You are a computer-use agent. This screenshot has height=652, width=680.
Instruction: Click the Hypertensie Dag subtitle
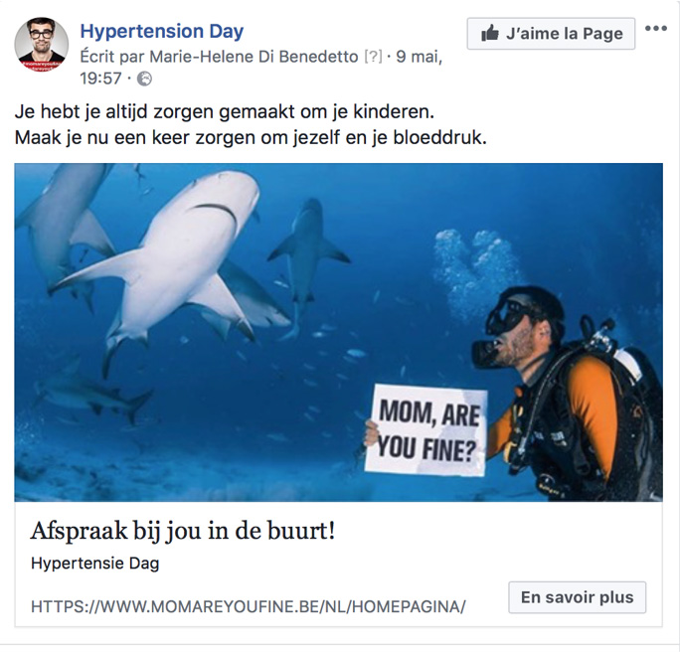[95, 564]
